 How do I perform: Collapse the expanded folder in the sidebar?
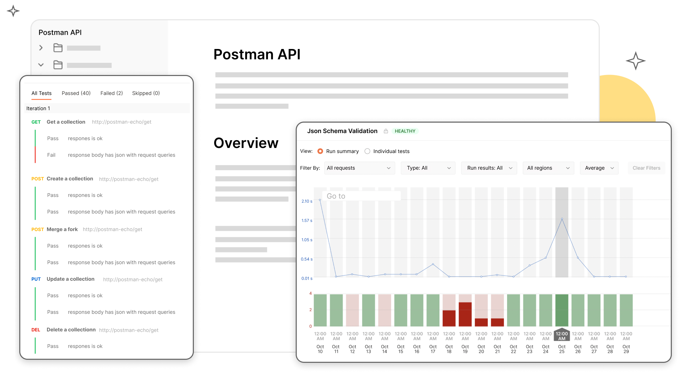(41, 65)
